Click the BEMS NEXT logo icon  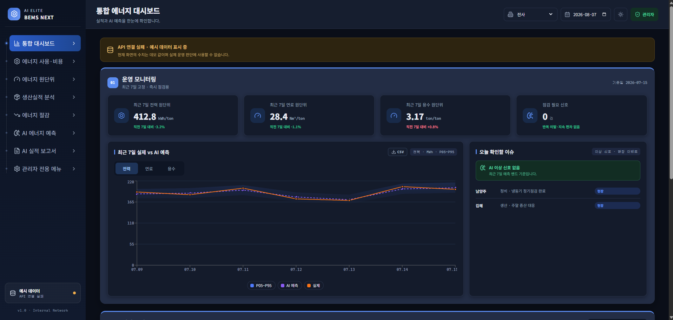[14, 14]
